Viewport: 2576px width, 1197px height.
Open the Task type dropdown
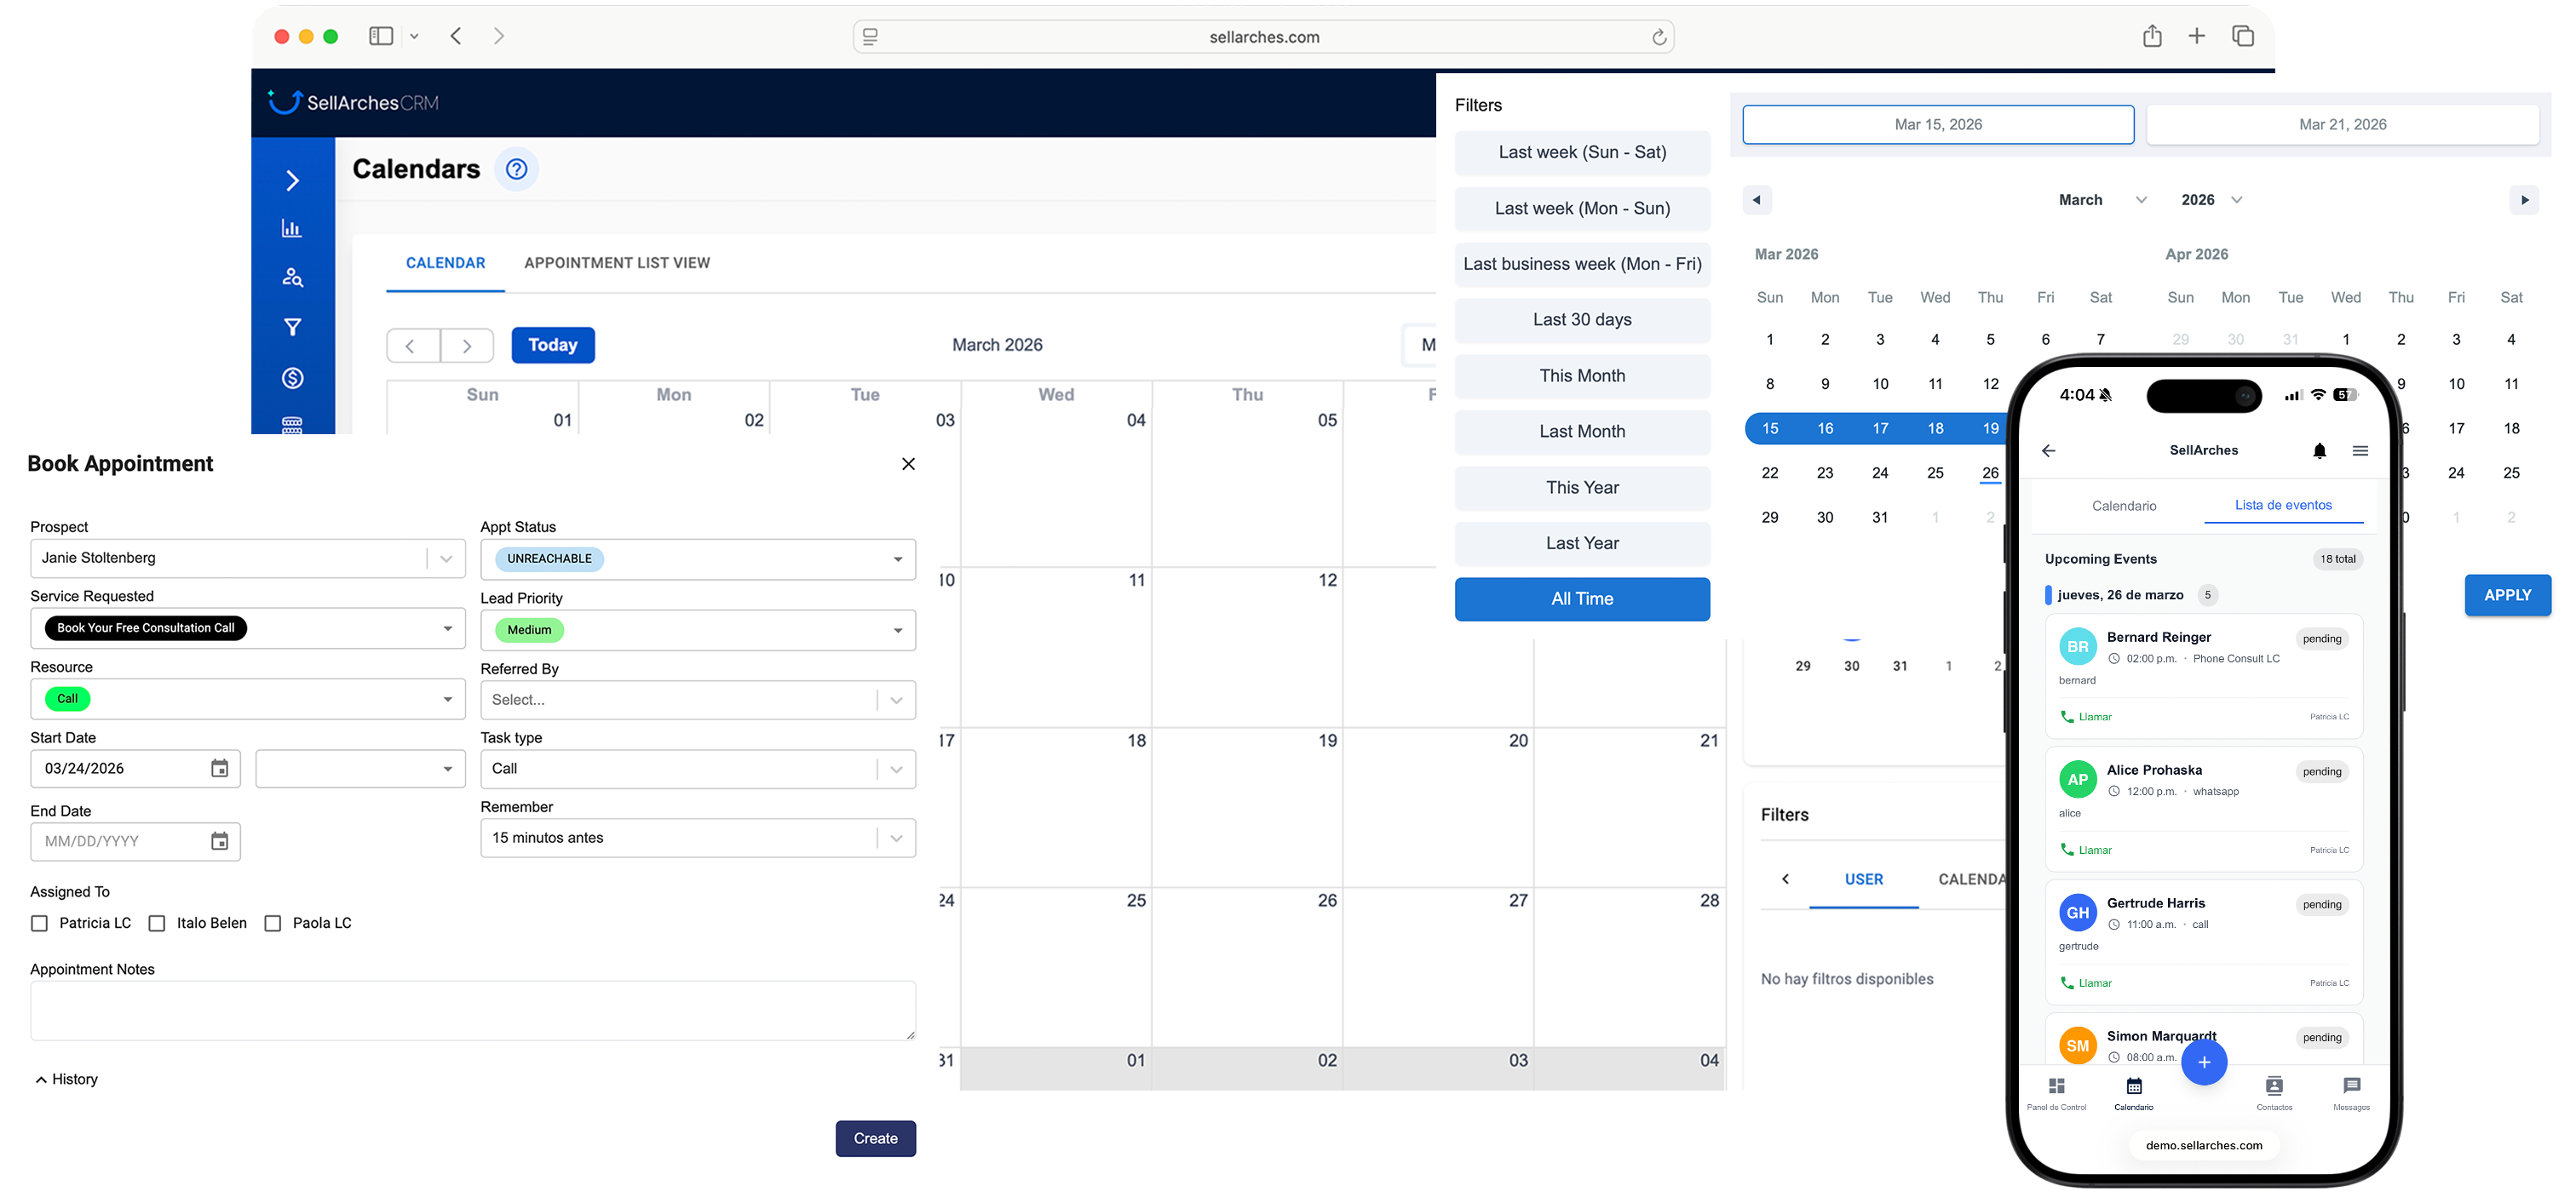click(x=698, y=770)
